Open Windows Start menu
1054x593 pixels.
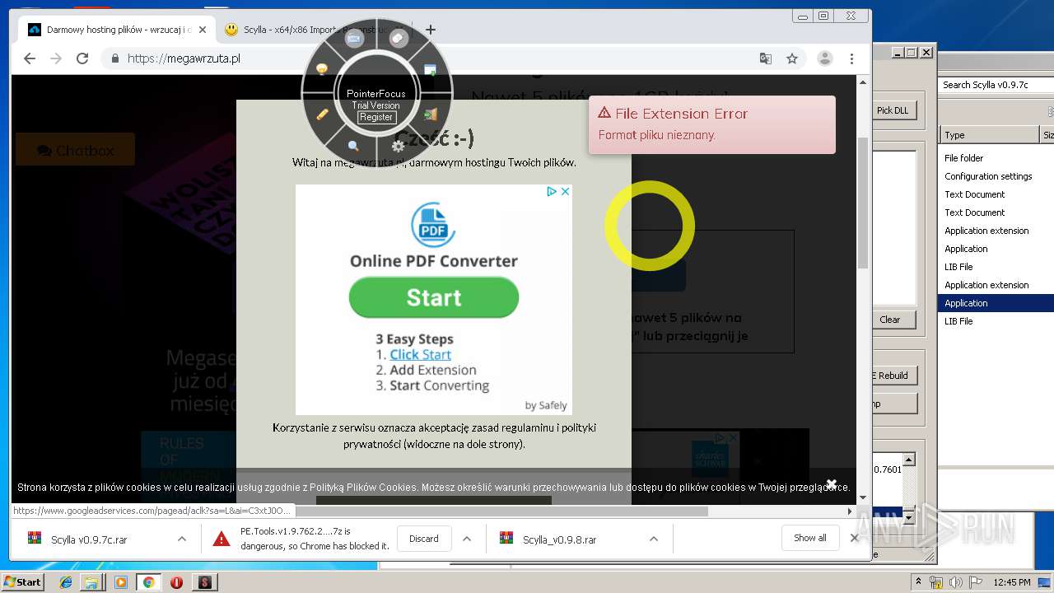click(23, 581)
